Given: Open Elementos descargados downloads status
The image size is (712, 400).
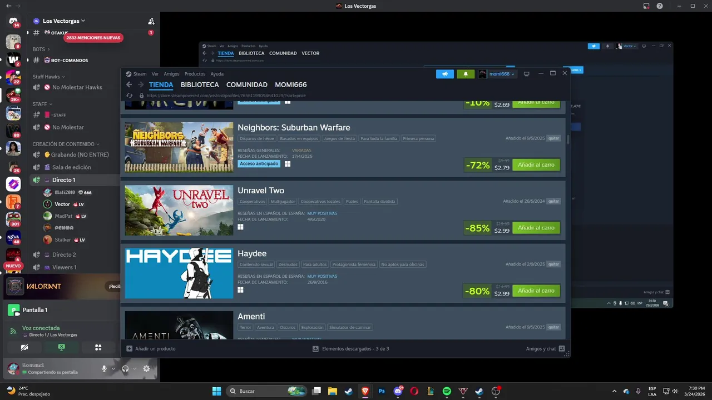Looking at the screenshot, I should 350,349.
